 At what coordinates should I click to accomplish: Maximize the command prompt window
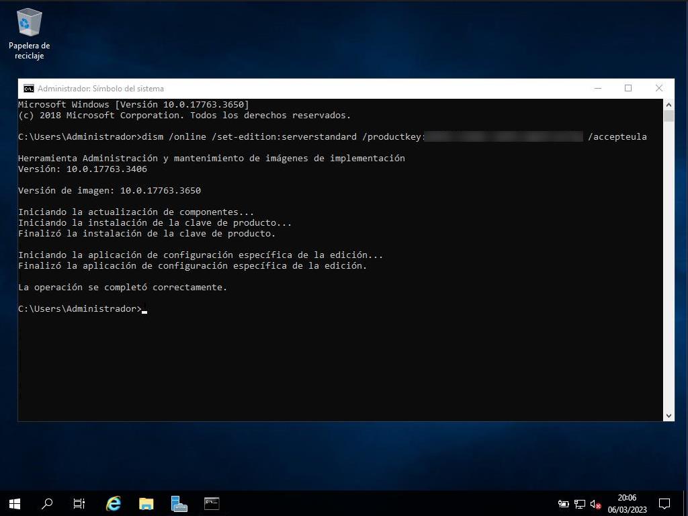coord(628,88)
